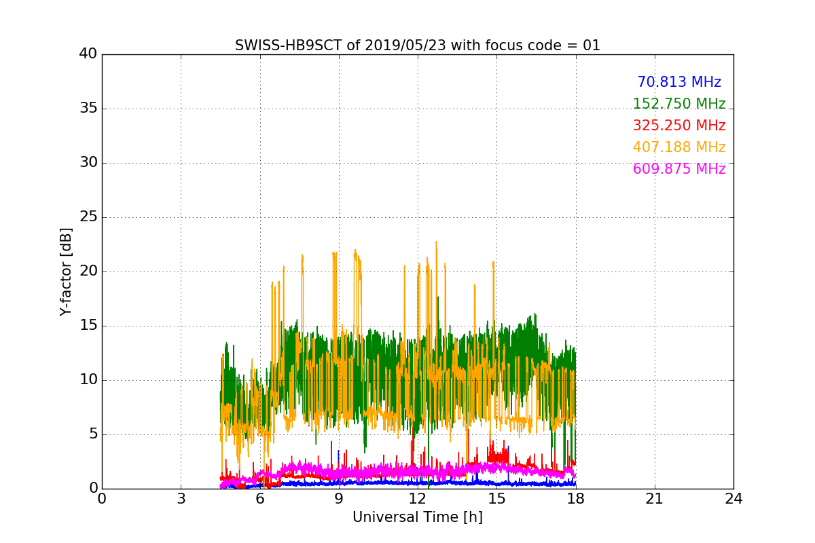Select the green 152.750 MHz legend entry
Image resolution: width=815 pixels, height=543 pixels.
[678, 104]
